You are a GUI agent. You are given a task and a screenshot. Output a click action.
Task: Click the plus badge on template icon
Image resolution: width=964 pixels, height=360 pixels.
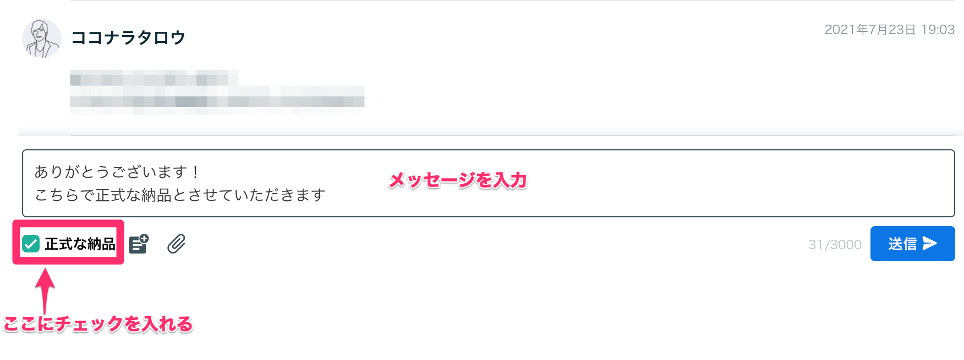coord(144,239)
